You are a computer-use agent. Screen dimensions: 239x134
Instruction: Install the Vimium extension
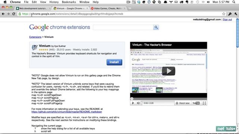click(114, 62)
